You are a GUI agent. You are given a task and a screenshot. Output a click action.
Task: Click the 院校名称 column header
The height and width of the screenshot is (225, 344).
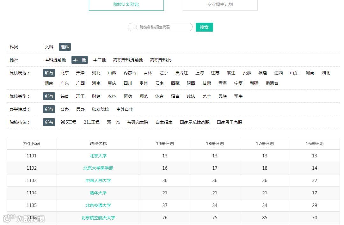[x=98, y=144]
